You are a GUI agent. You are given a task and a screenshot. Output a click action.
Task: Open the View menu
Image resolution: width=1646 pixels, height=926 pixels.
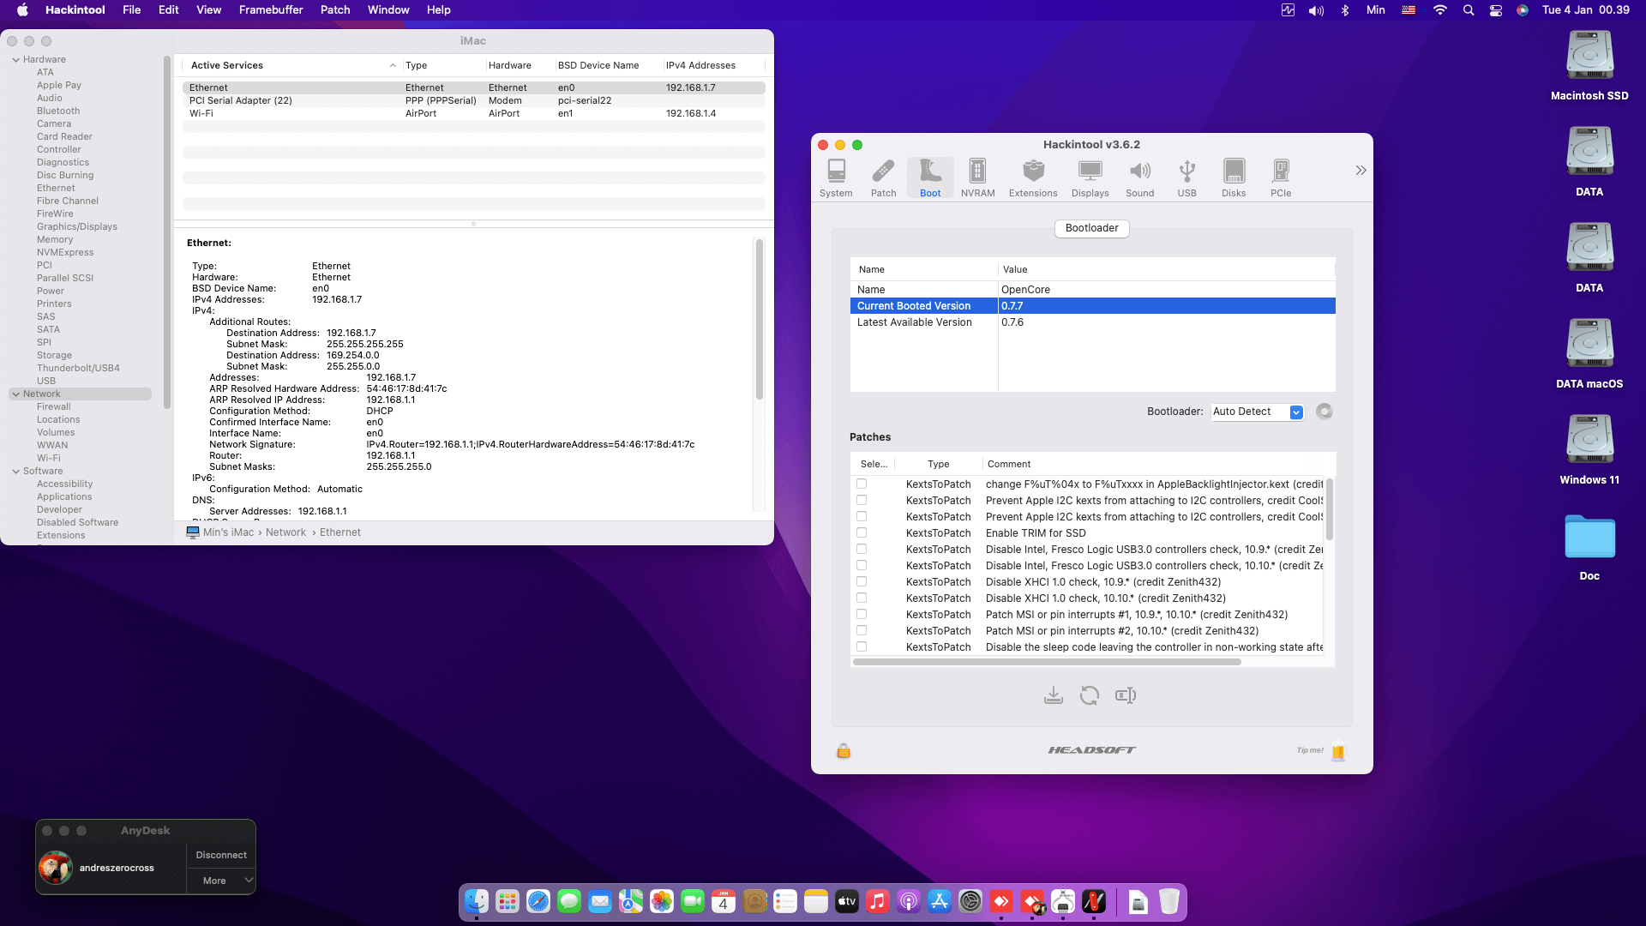tap(209, 10)
